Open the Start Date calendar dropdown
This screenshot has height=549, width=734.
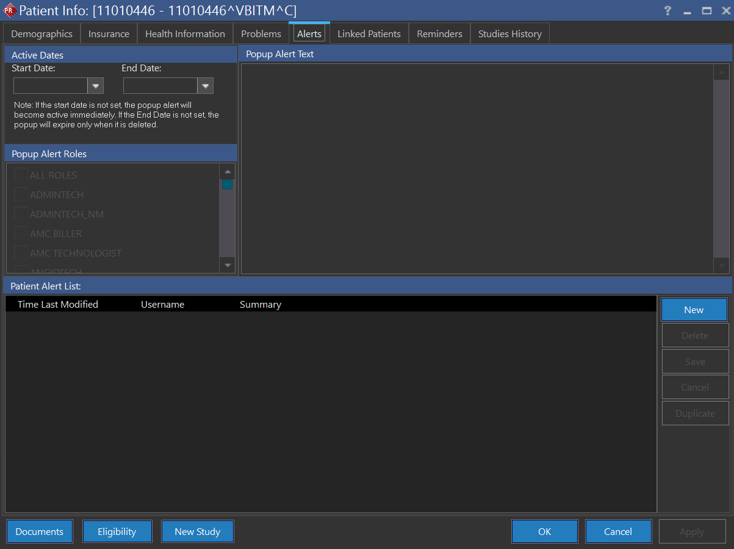point(95,85)
